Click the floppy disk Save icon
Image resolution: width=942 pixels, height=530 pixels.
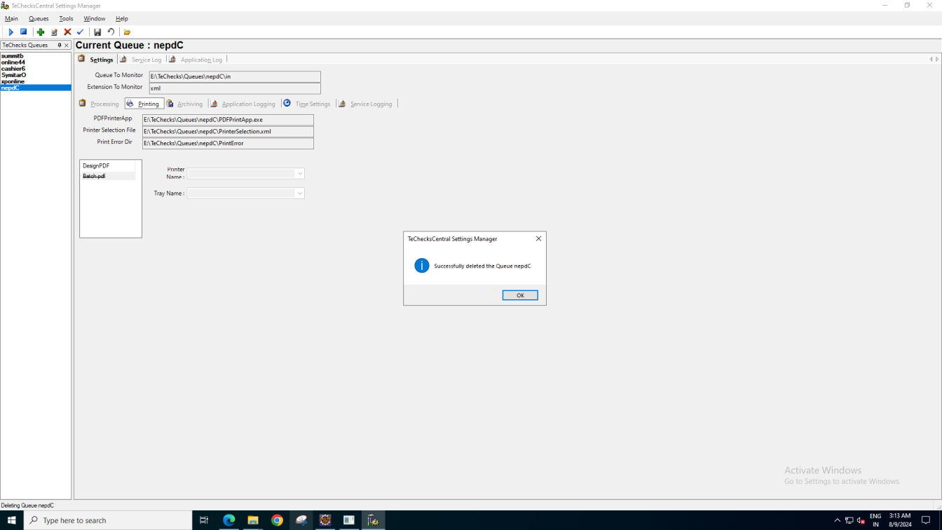click(97, 32)
